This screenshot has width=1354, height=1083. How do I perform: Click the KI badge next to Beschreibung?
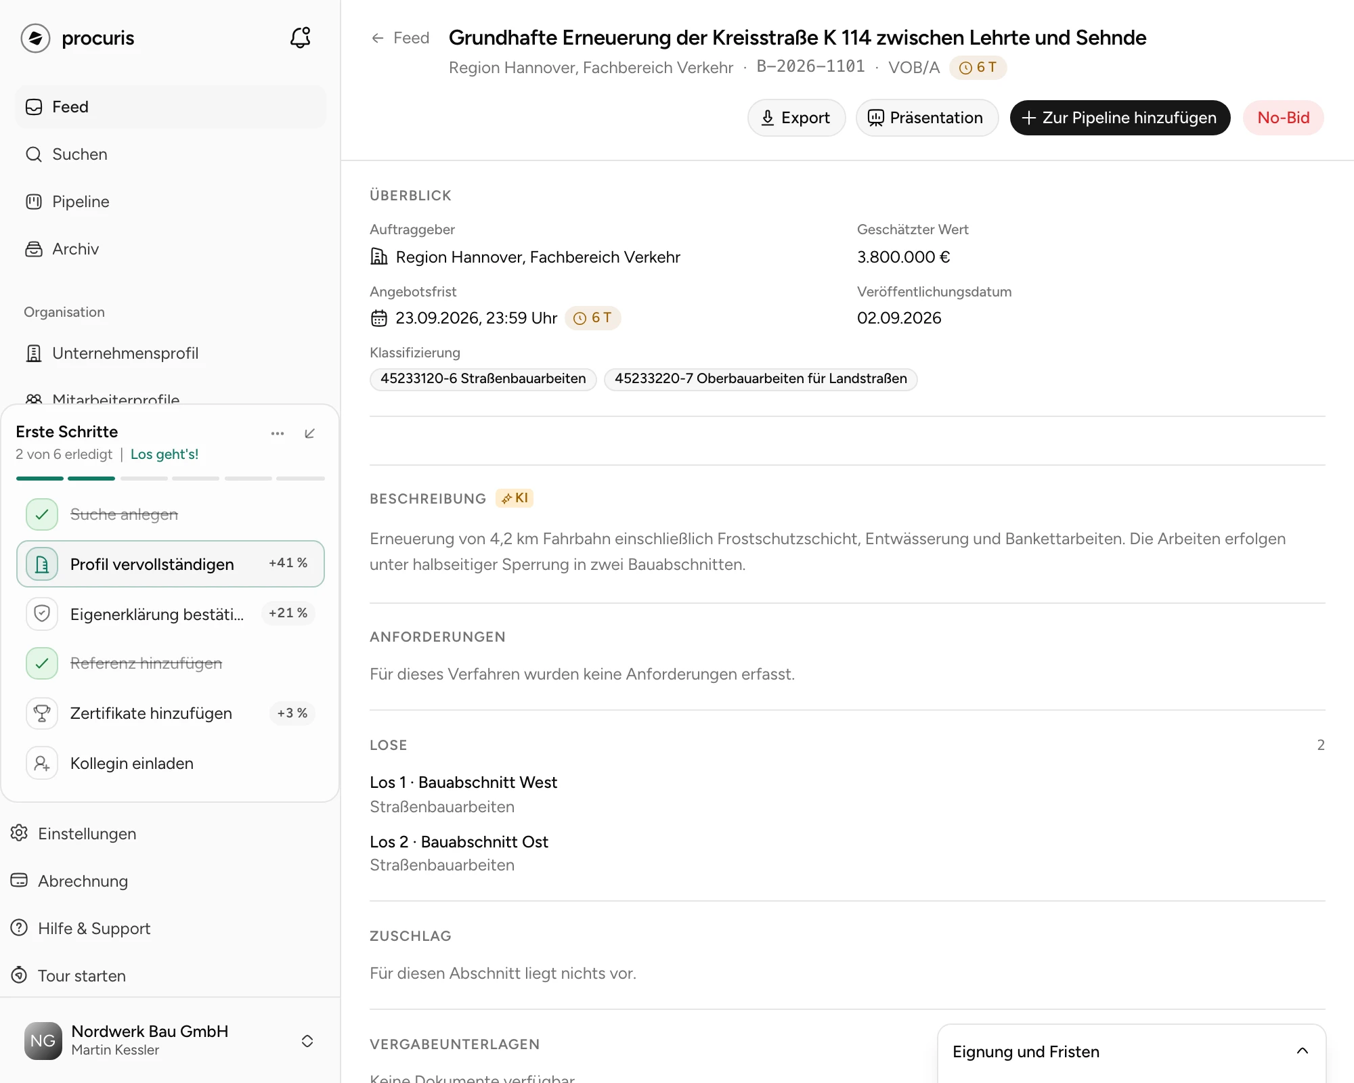click(x=515, y=498)
